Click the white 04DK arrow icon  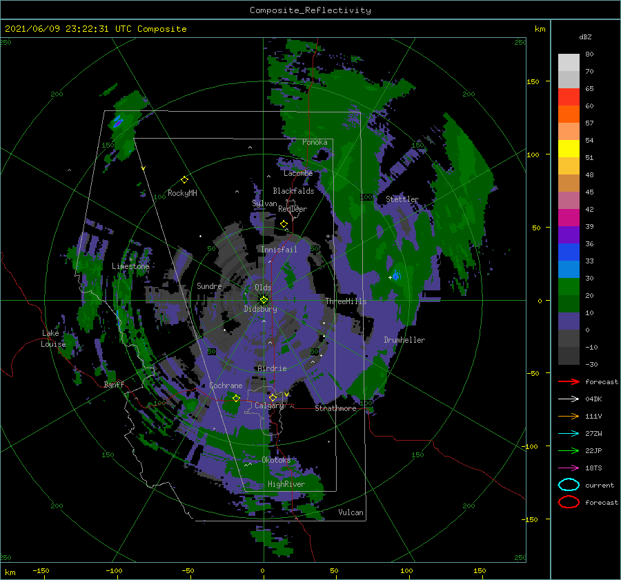569,399
